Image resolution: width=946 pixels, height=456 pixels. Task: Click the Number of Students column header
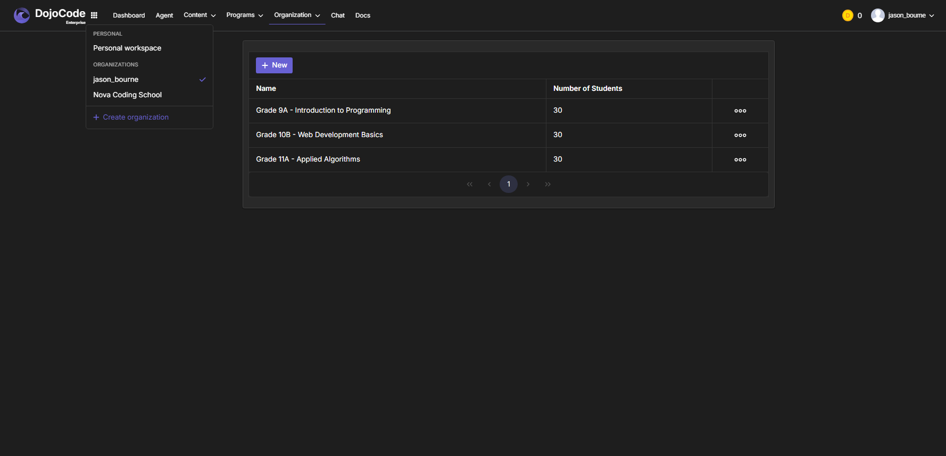[x=587, y=88]
